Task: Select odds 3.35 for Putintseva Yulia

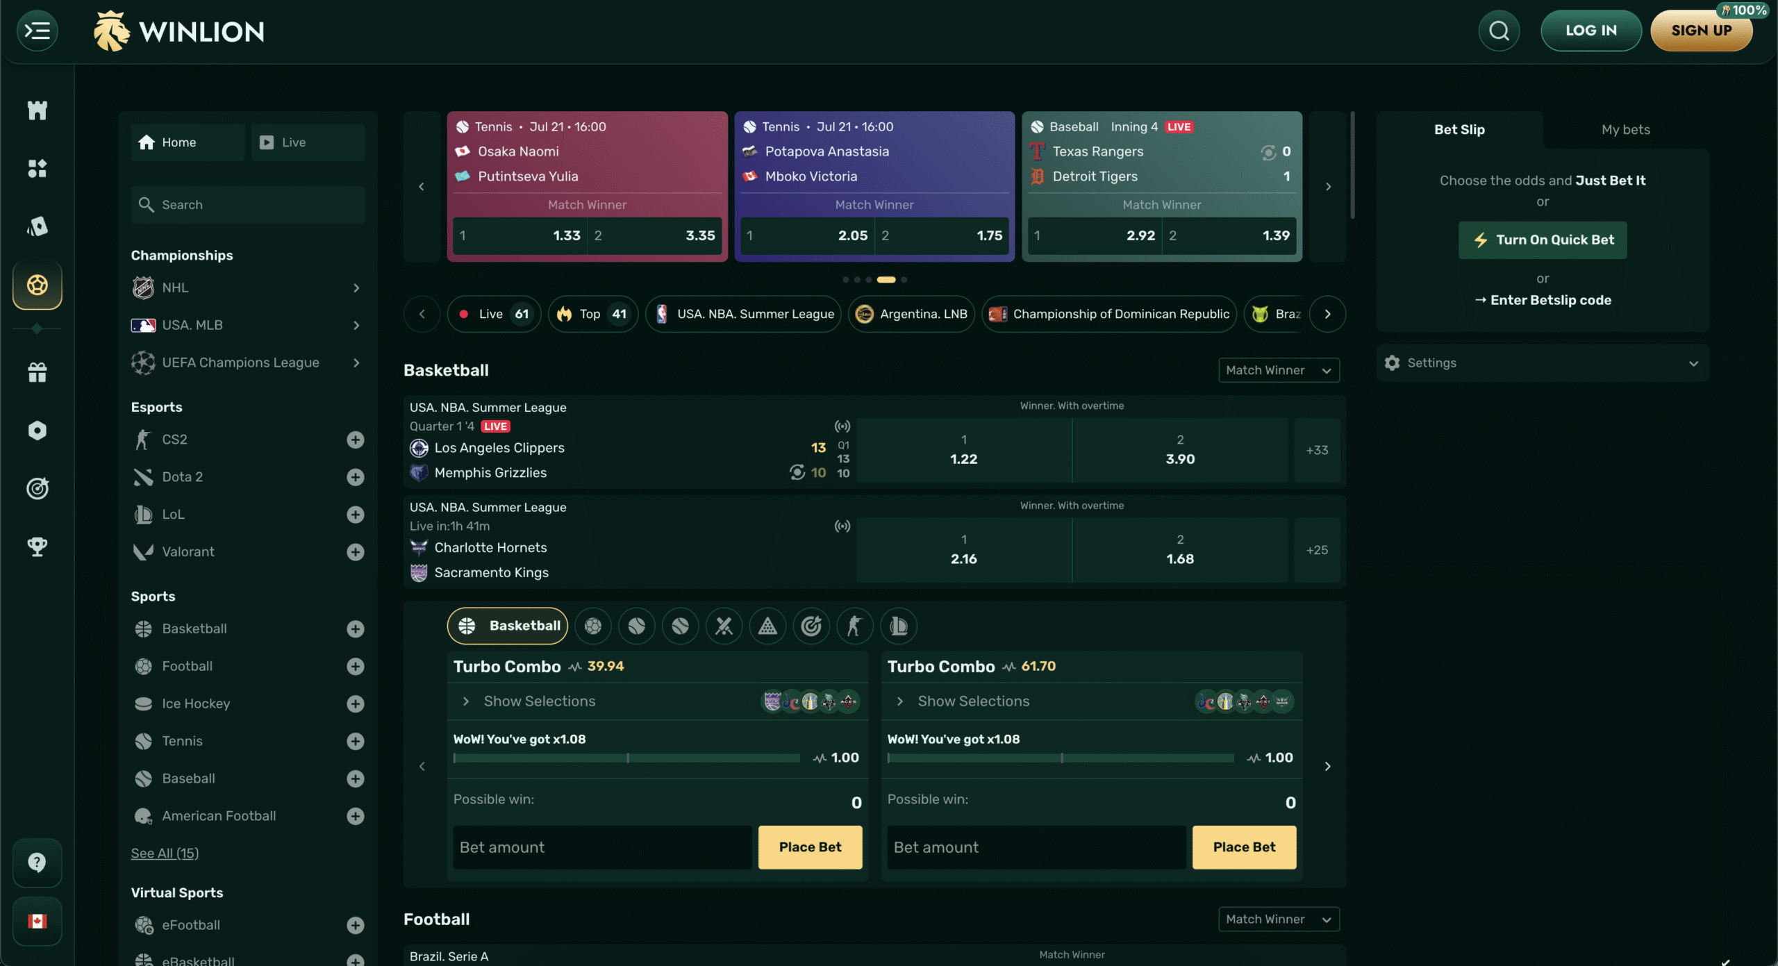Action: coord(654,235)
